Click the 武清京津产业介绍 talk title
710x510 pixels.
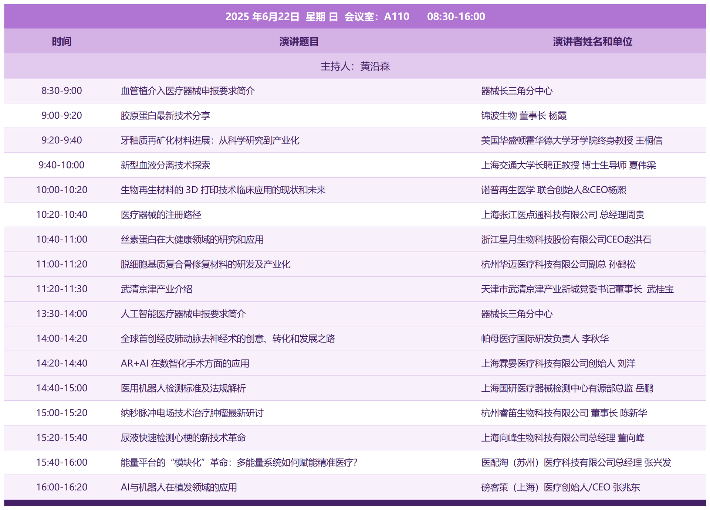coord(156,289)
